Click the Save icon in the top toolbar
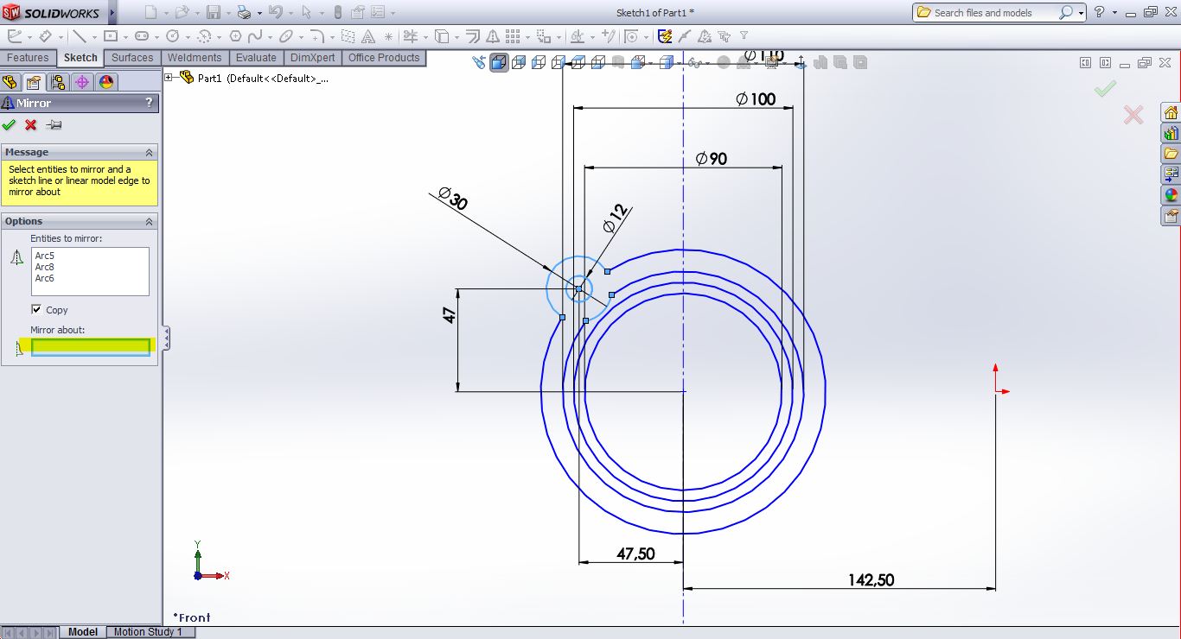Screen dimensions: 1181x639 click(213, 13)
